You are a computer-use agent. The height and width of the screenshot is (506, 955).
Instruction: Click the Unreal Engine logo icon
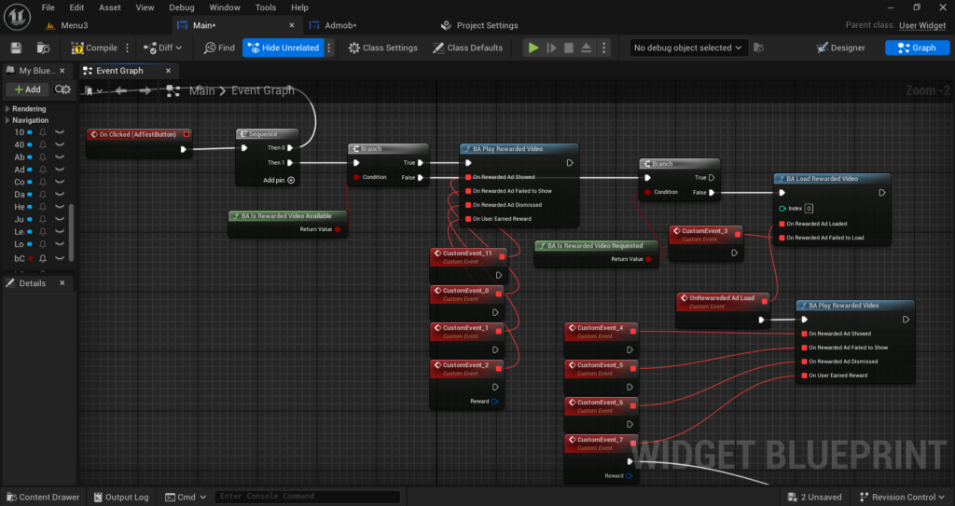click(17, 17)
